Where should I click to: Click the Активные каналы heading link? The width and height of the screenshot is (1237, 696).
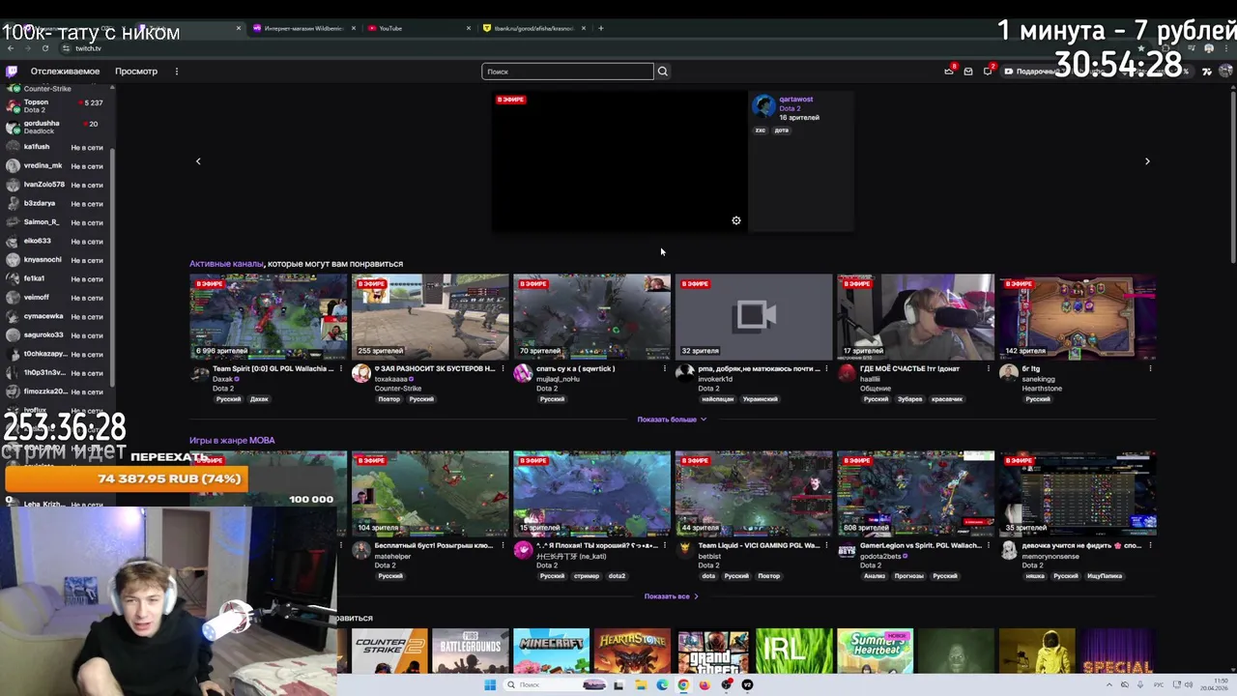226,264
